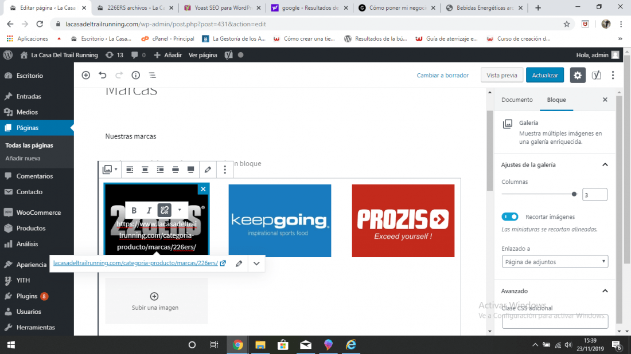
Task: Open more tools and options menu
Action: [613, 75]
